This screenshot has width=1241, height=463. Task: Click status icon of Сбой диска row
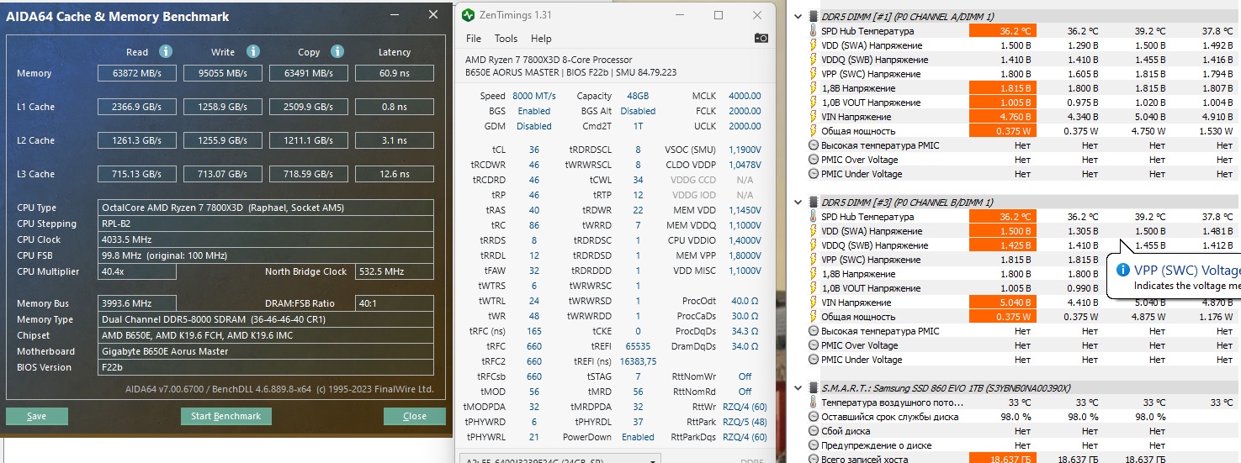click(813, 431)
